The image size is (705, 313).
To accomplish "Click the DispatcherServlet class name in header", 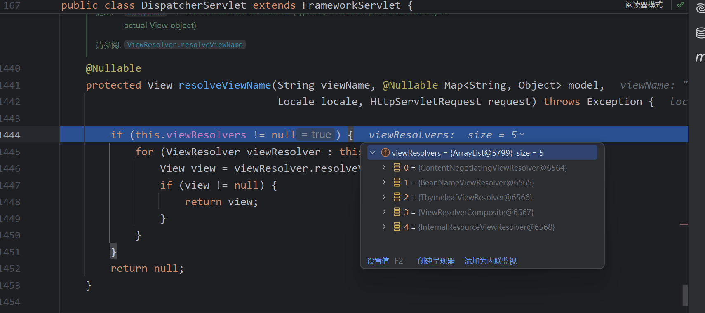I will point(194,5).
